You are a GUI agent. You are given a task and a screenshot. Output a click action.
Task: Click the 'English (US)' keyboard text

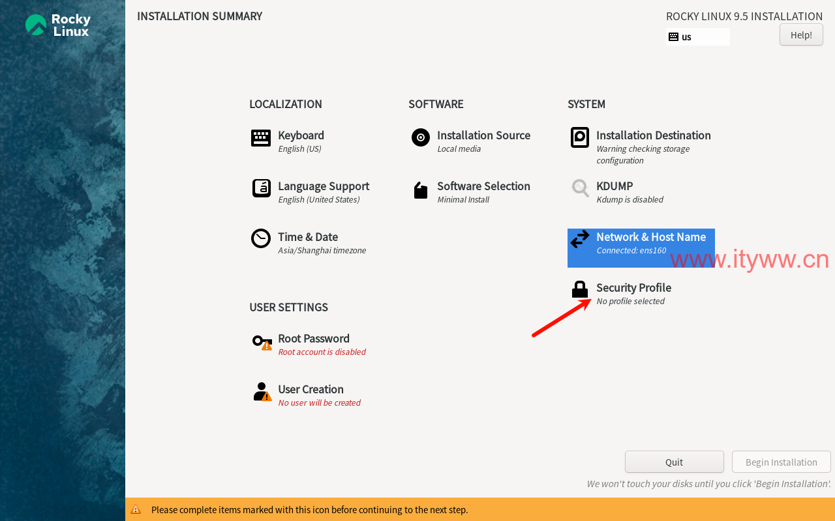point(299,148)
